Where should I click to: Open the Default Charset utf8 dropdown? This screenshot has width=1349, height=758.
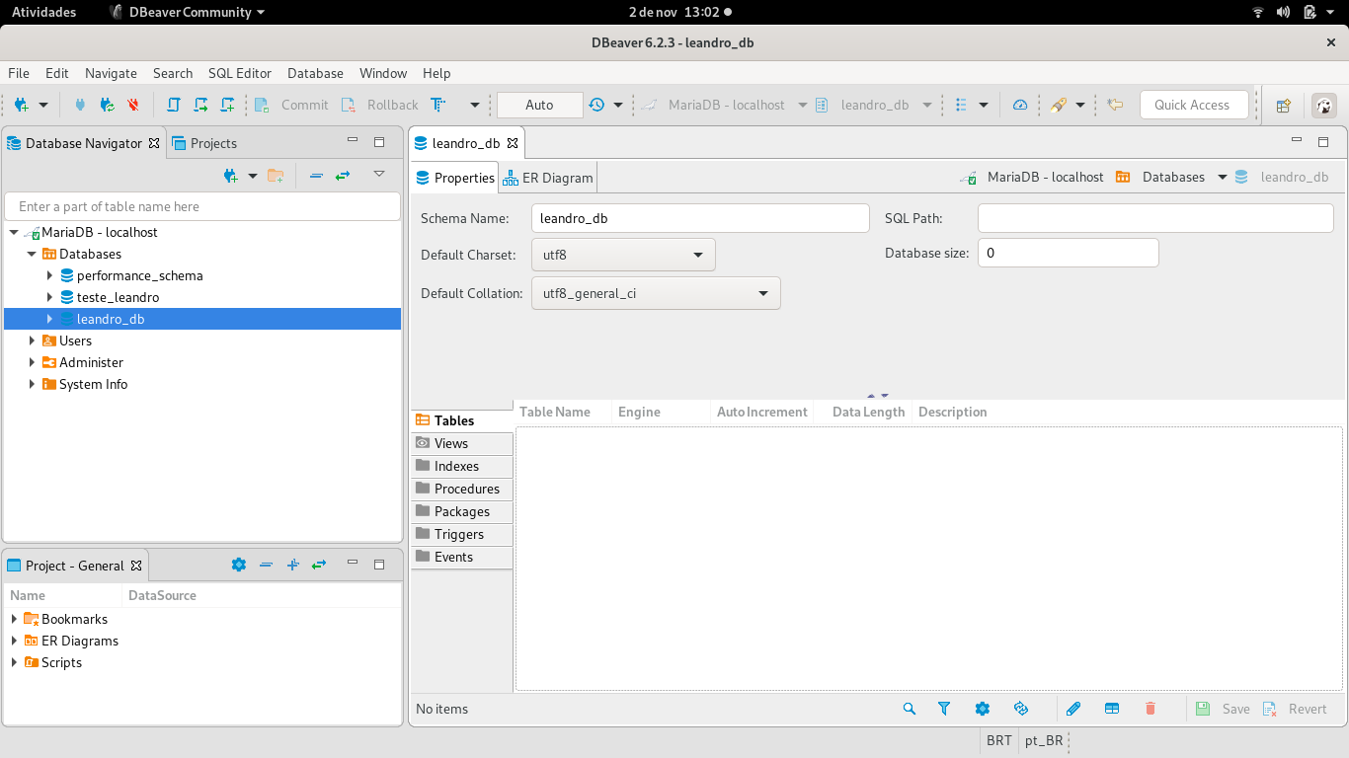pyautogui.click(x=623, y=255)
